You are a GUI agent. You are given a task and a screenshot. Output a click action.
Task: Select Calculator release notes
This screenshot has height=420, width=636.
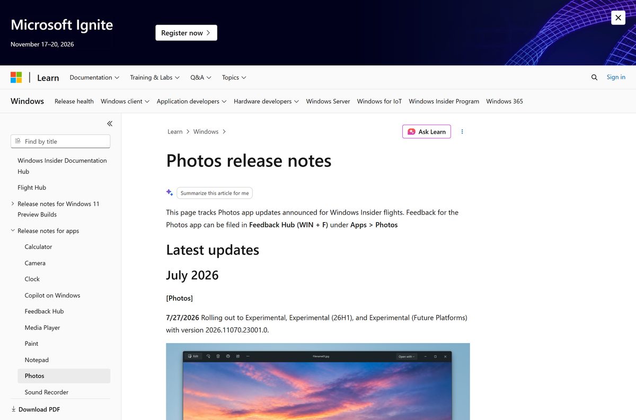click(x=38, y=247)
